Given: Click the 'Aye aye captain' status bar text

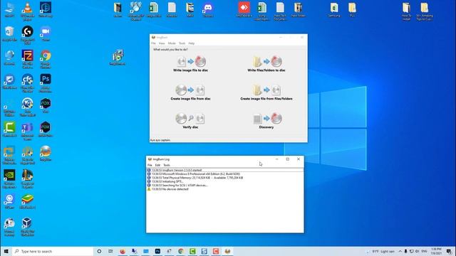Looking at the screenshot, I should tap(160, 140).
